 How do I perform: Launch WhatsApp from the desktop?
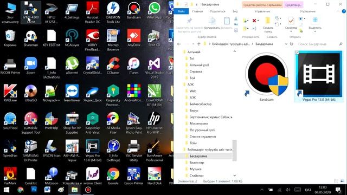(154, 11)
